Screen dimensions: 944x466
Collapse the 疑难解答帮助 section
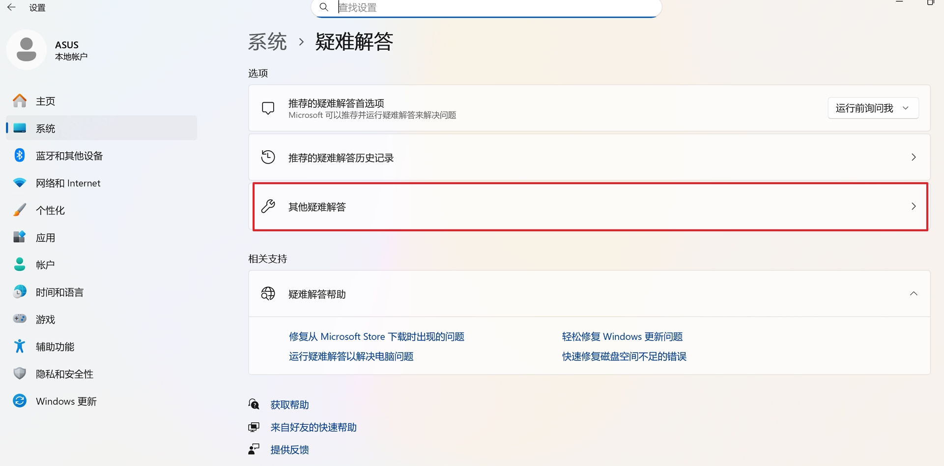pos(913,294)
